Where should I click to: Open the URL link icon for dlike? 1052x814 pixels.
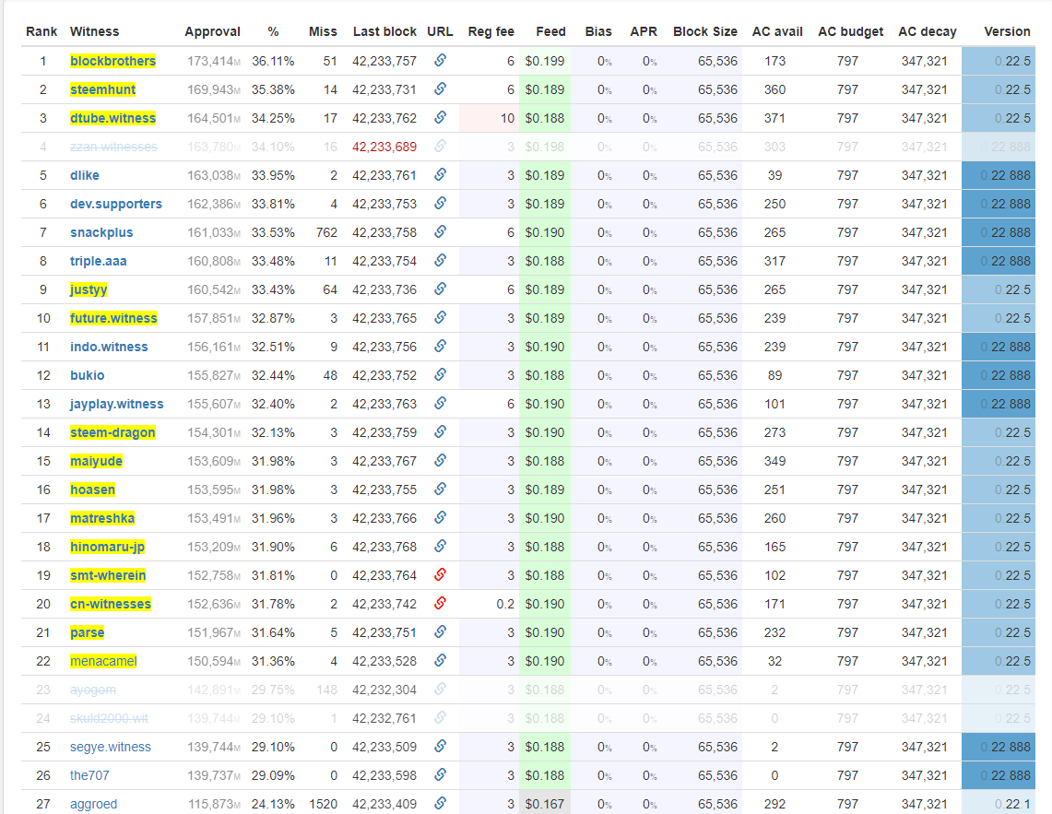440,174
